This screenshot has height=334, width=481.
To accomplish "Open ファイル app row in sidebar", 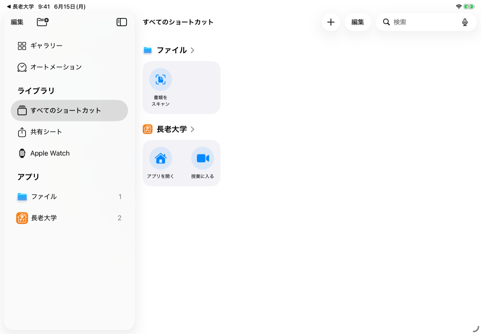I will (x=70, y=196).
